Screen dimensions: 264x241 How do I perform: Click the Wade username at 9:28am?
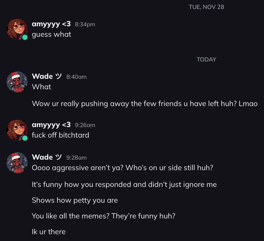46,157
